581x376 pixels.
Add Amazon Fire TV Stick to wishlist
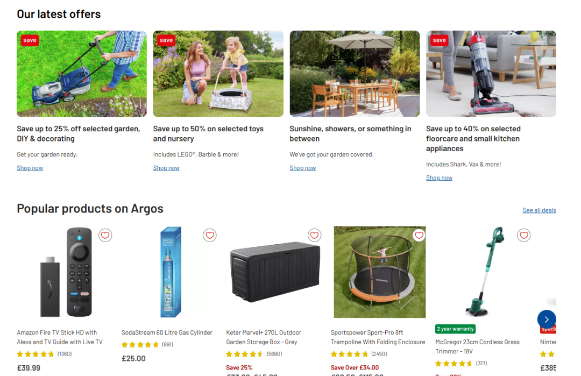click(x=105, y=235)
